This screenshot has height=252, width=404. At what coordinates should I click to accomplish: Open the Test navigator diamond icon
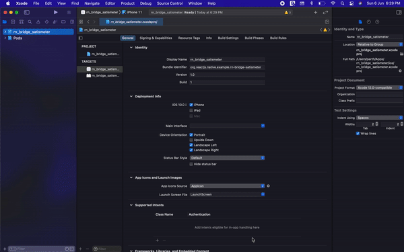46,22
